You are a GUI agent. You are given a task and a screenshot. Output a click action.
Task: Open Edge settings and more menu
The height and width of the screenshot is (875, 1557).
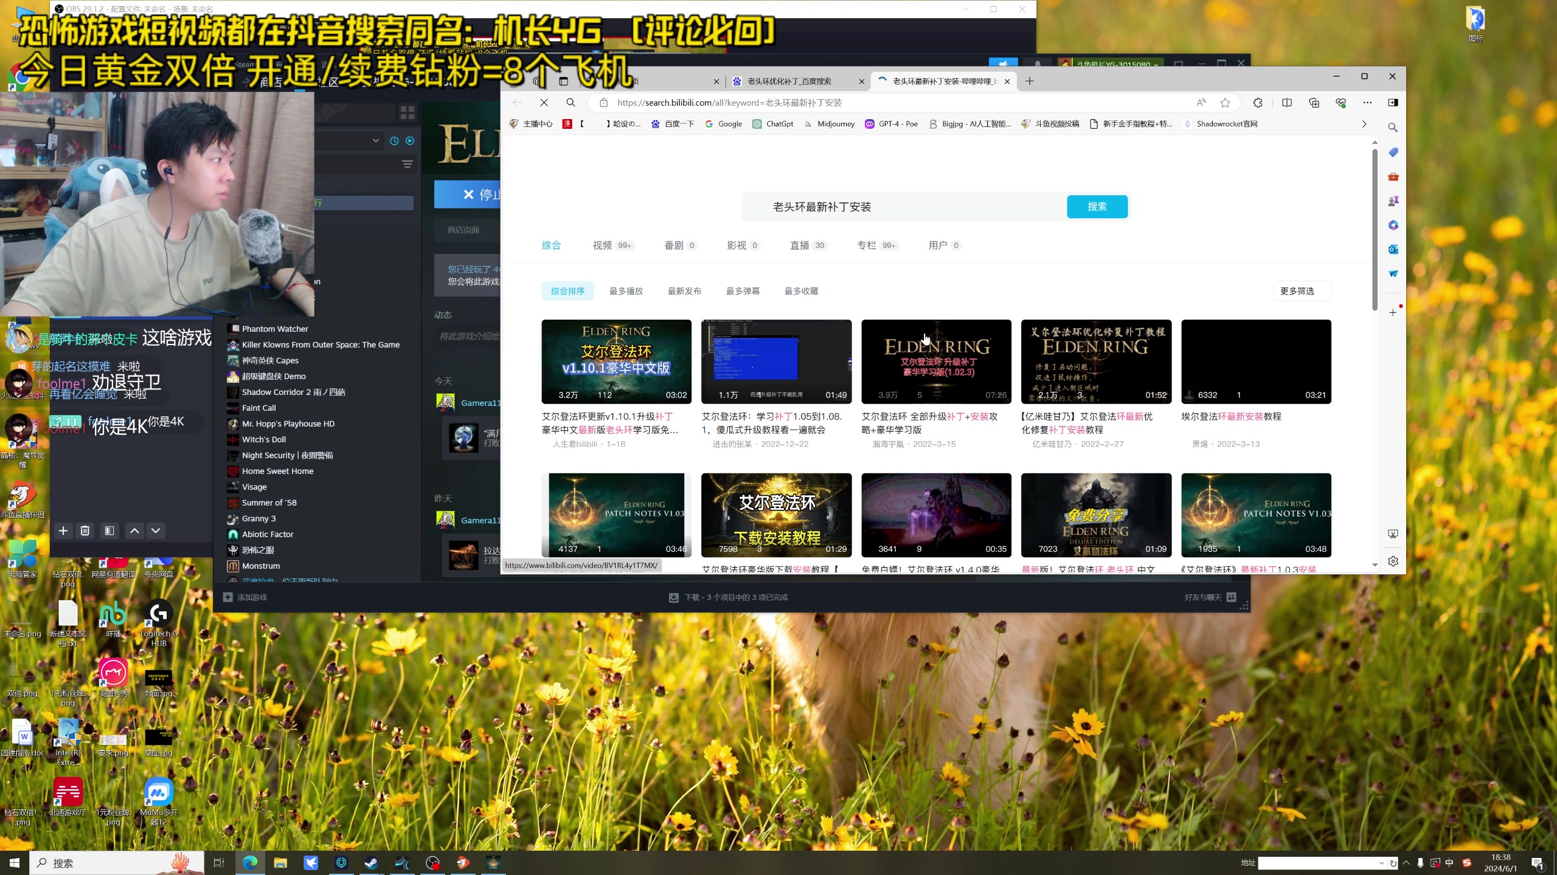point(1367,103)
